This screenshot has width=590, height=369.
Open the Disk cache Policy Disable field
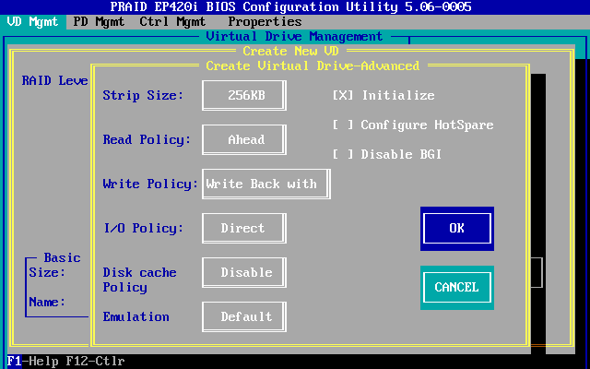[244, 272]
